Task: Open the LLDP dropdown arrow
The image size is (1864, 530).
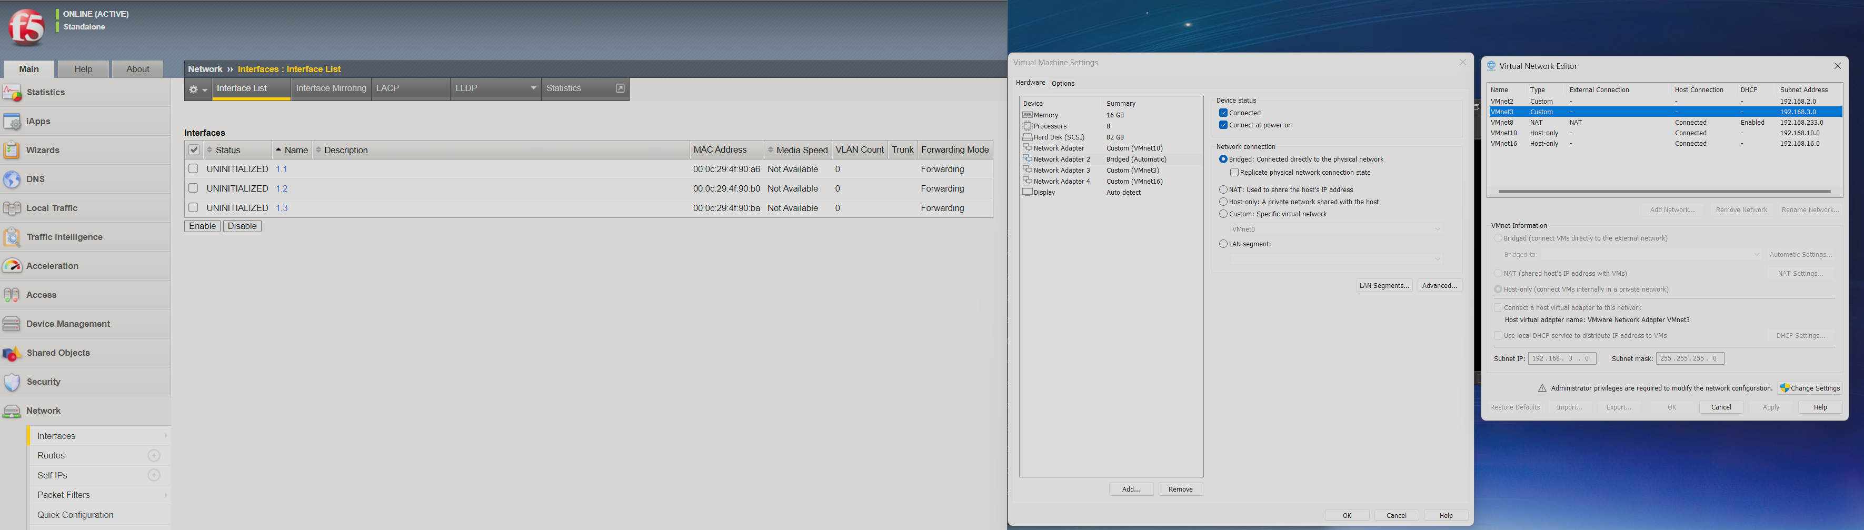Action: point(534,87)
